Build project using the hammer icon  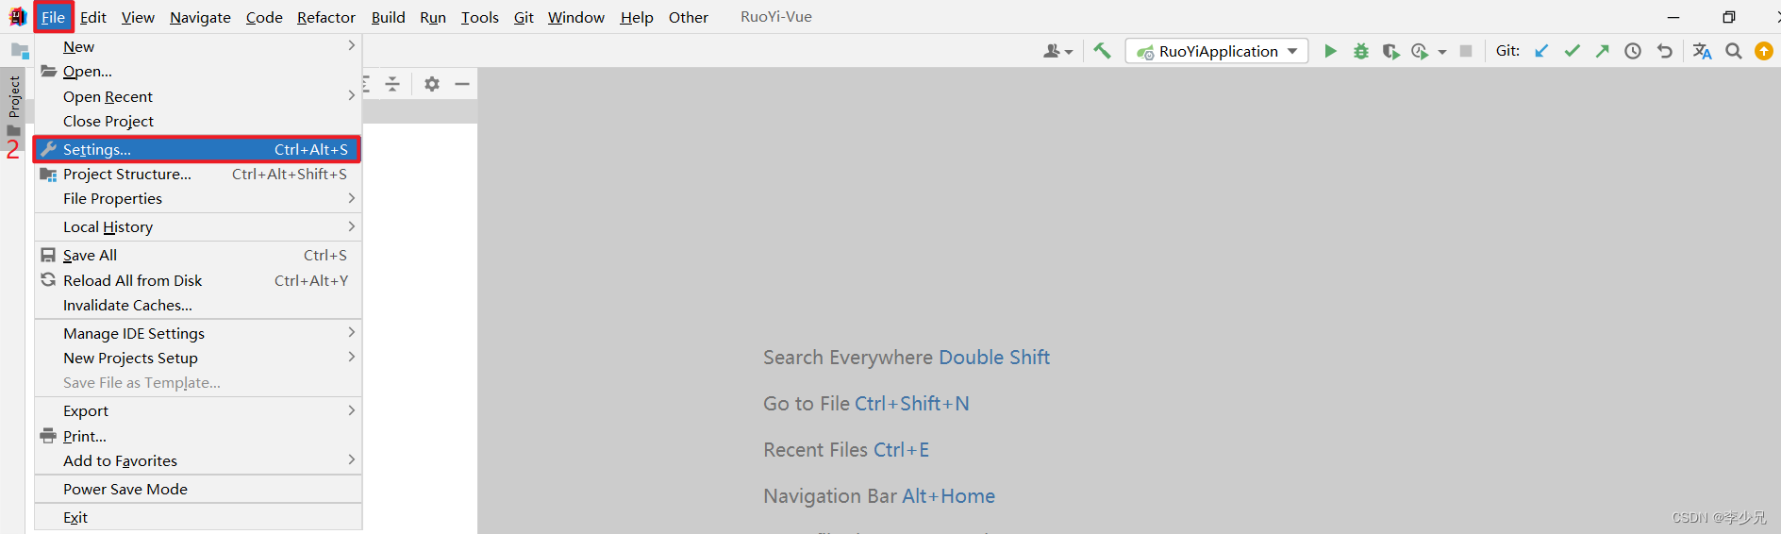1102,51
